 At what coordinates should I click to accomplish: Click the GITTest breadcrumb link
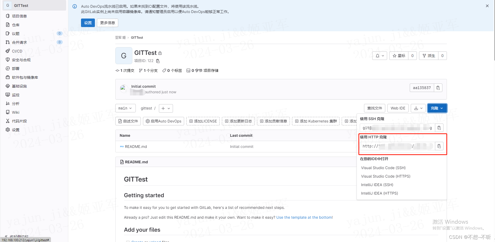click(x=137, y=38)
